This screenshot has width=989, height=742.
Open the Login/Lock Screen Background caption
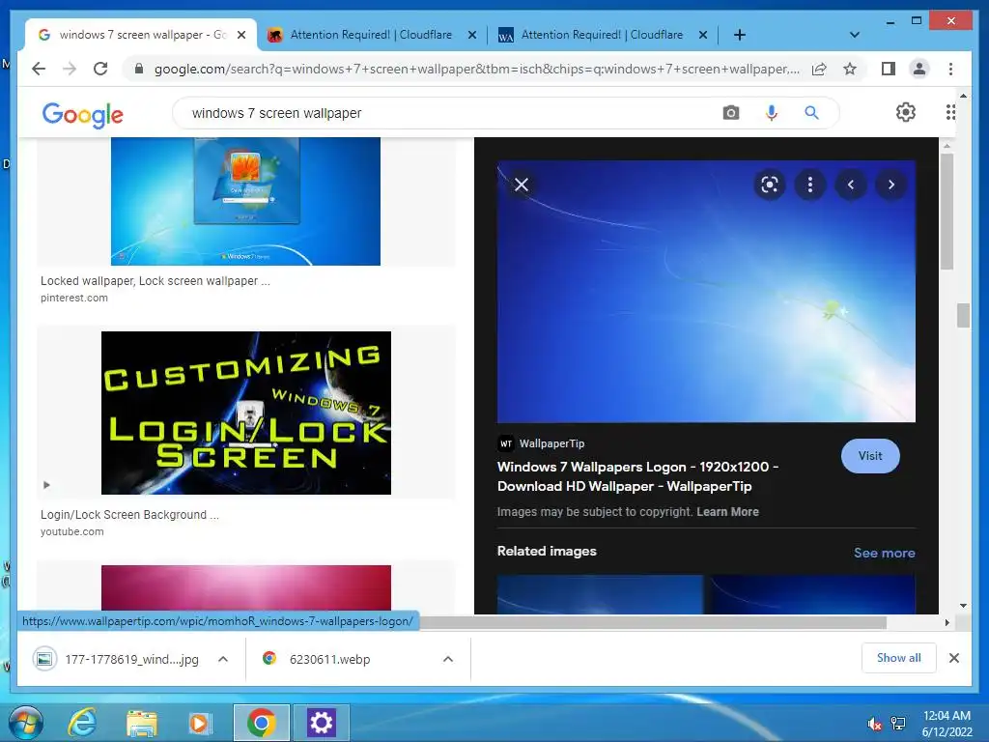pos(129,515)
